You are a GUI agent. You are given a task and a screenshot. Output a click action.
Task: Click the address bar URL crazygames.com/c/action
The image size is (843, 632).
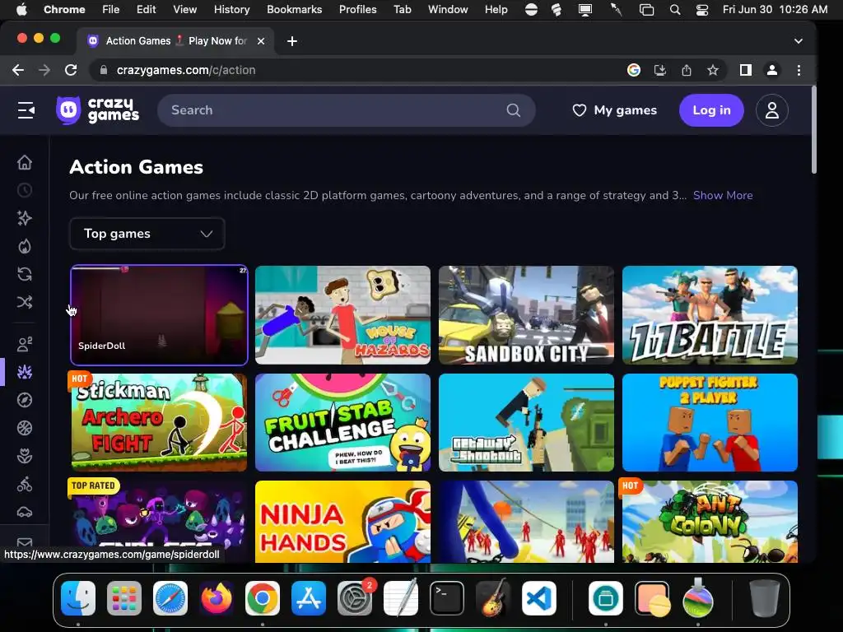186,70
